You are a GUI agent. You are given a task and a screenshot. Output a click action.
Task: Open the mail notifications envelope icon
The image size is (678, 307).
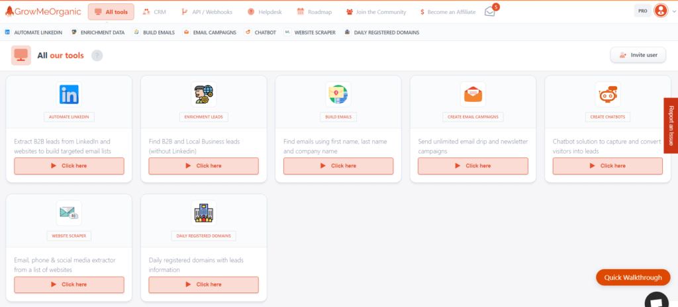489,12
